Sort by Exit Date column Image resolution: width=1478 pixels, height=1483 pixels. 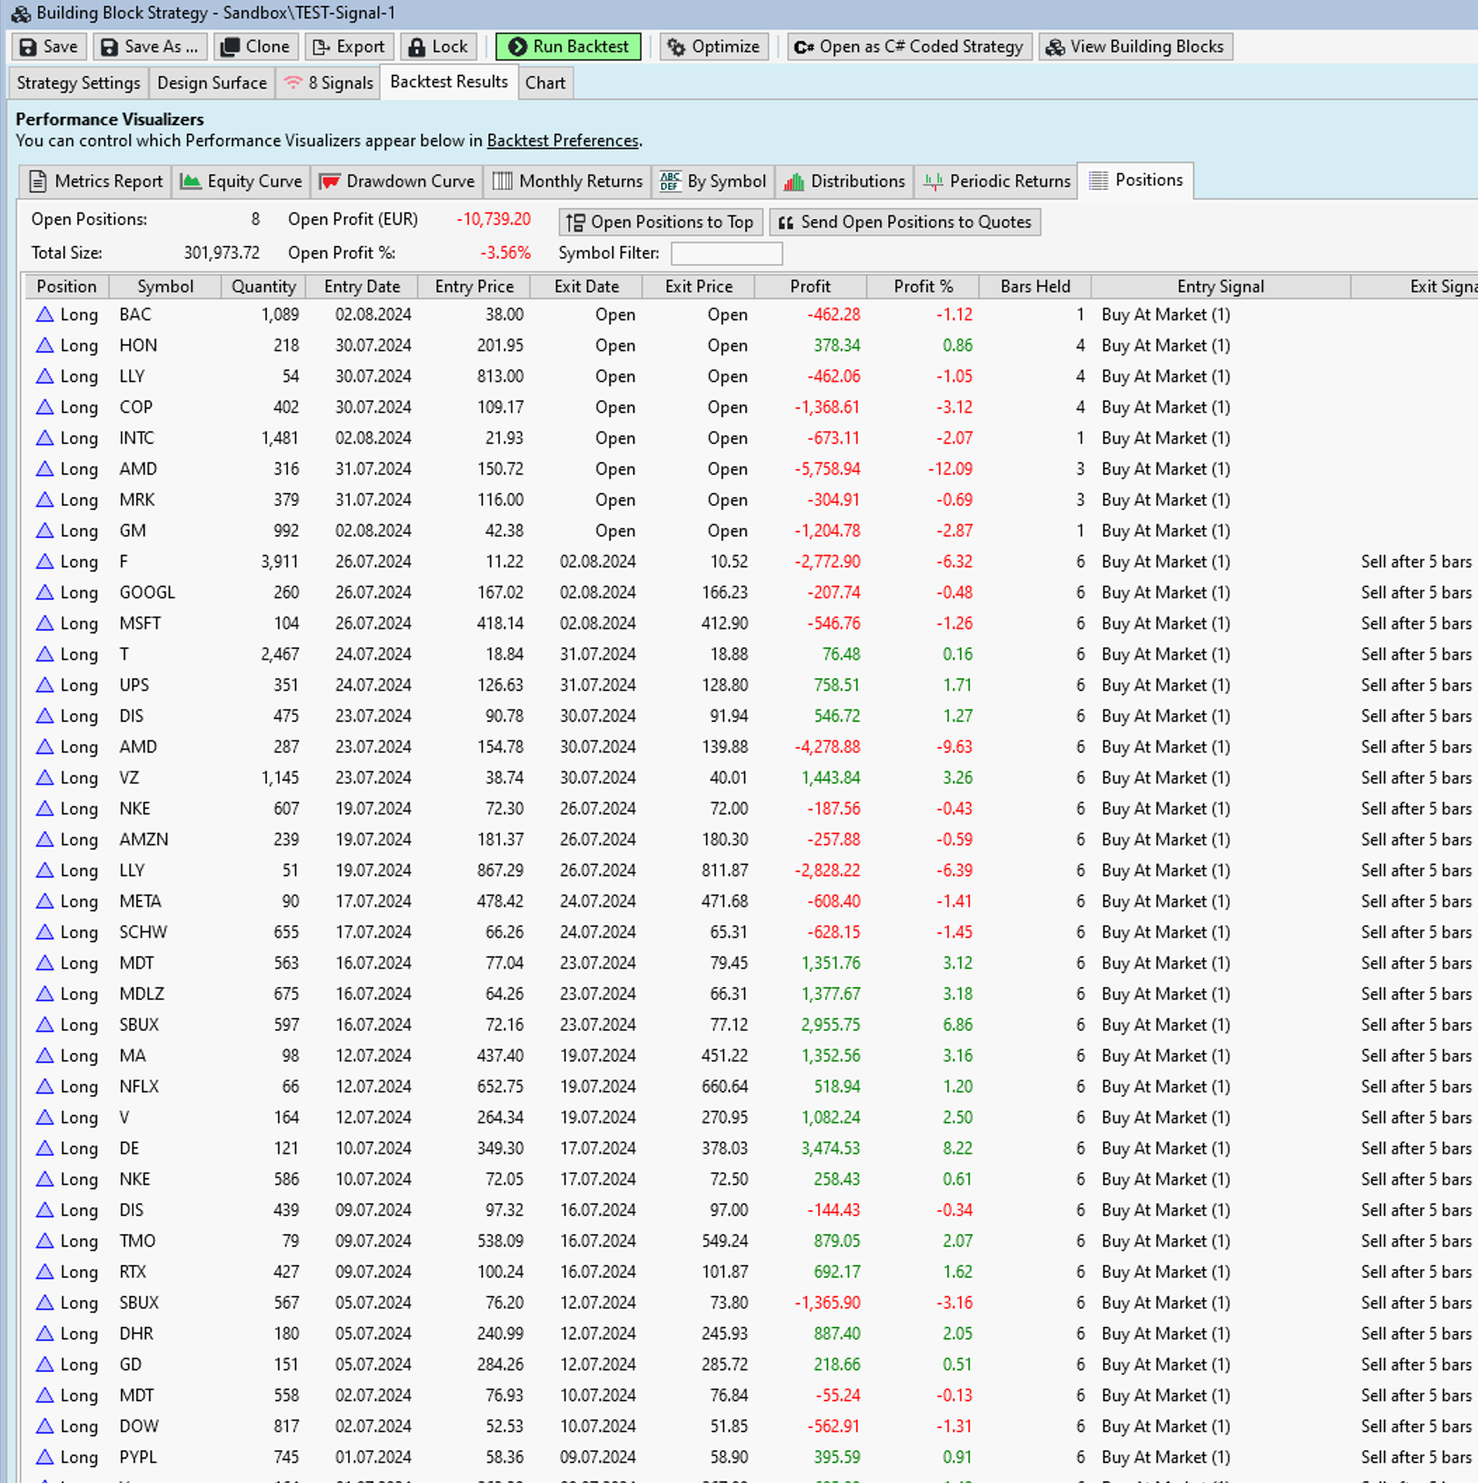(586, 287)
